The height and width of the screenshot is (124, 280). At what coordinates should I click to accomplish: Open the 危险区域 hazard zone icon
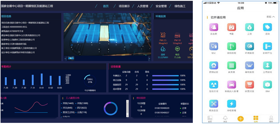coord(213,85)
